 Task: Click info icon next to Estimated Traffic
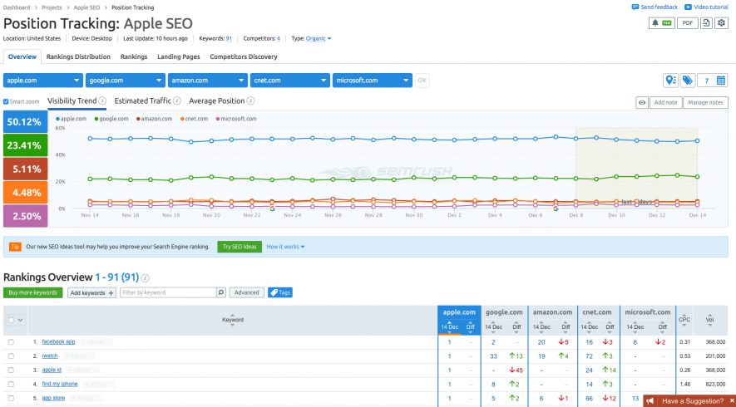[x=177, y=101]
